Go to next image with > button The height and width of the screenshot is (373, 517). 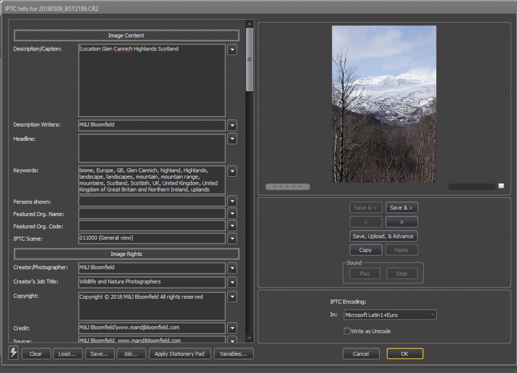[401, 222]
